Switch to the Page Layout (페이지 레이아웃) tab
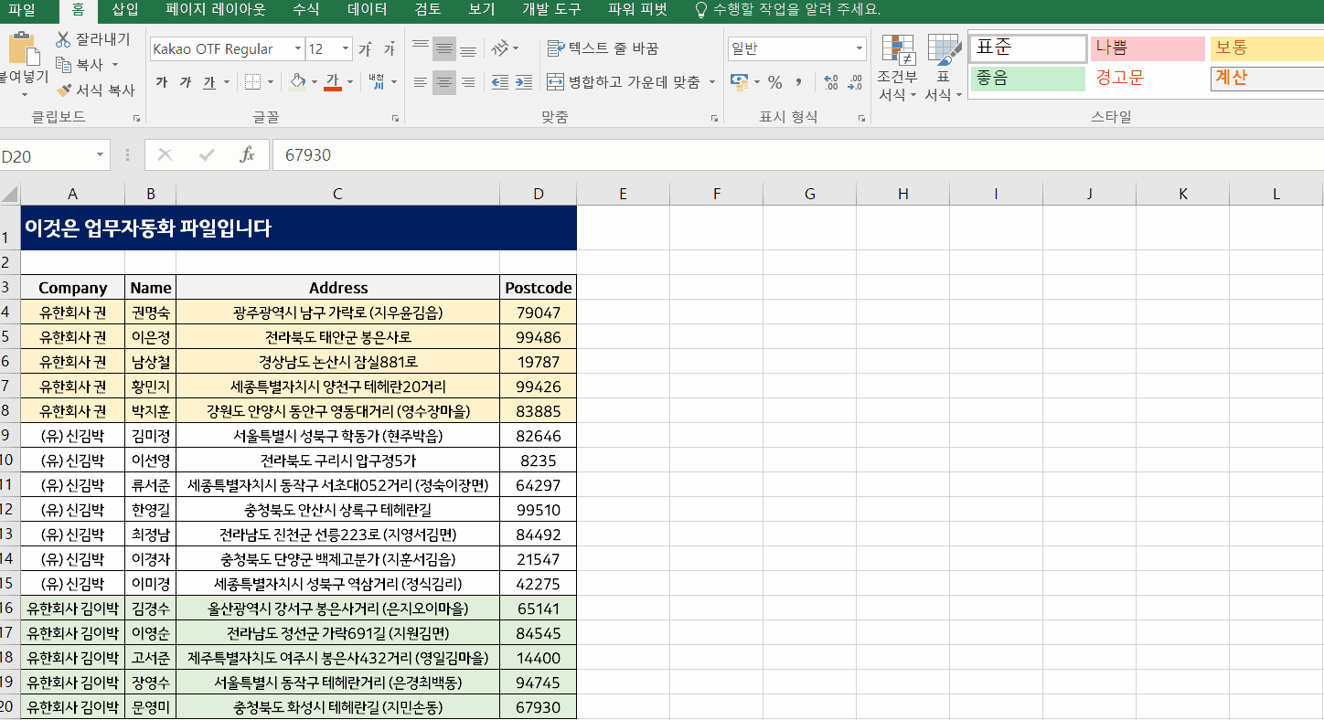Image resolution: width=1324 pixels, height=720 pixels. click(x=216, y=10)
